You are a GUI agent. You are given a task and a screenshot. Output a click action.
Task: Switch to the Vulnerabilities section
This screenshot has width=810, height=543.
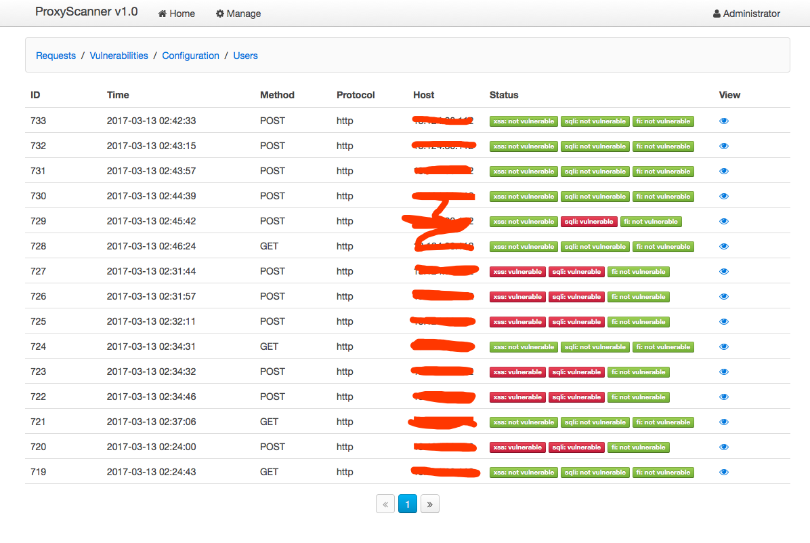pyautogui.click(x=119, y=56)
